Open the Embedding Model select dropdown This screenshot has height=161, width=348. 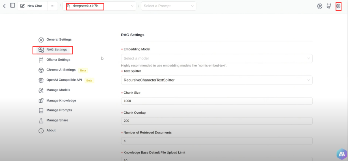coord(217,58)
